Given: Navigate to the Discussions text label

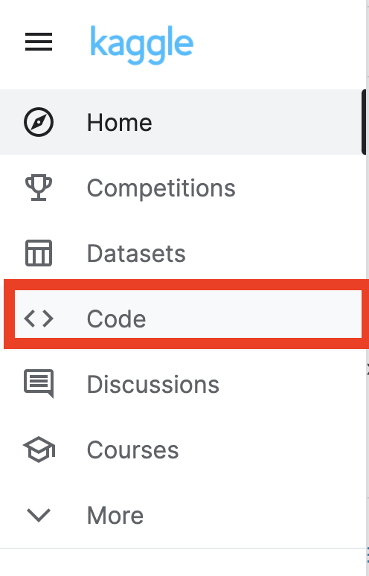Looking at the screenshot, I should (x=153, y=384).
